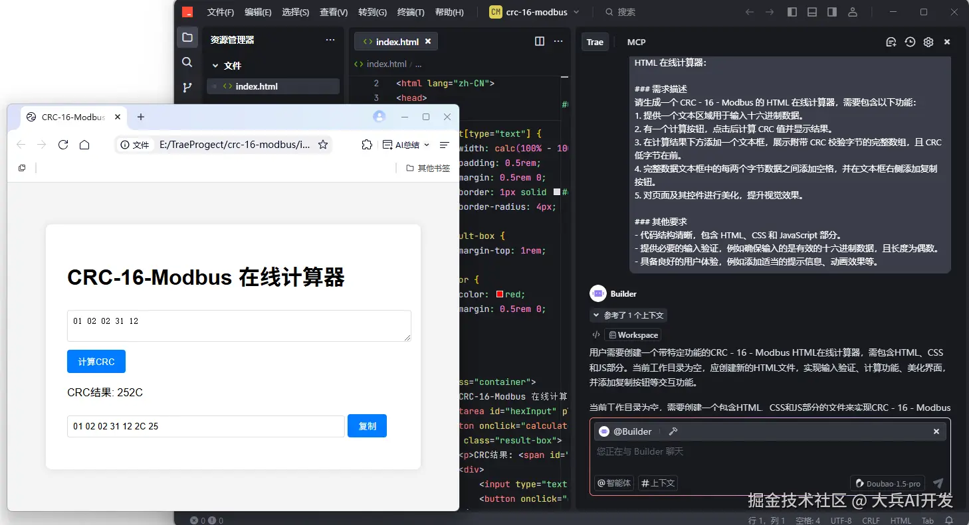Open the browser profile avatar

379,117
